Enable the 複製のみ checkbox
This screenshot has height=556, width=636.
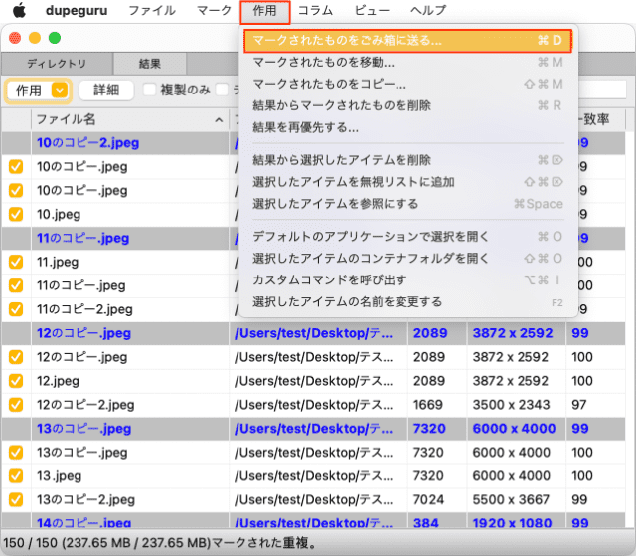point(150,90)
